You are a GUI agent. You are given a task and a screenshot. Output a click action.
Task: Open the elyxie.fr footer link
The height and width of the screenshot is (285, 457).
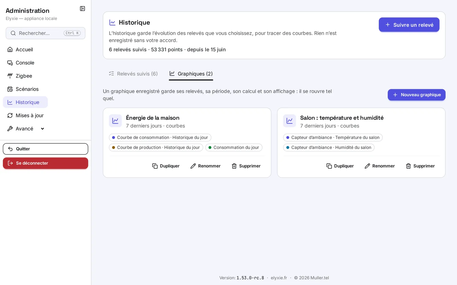point(279,278)
